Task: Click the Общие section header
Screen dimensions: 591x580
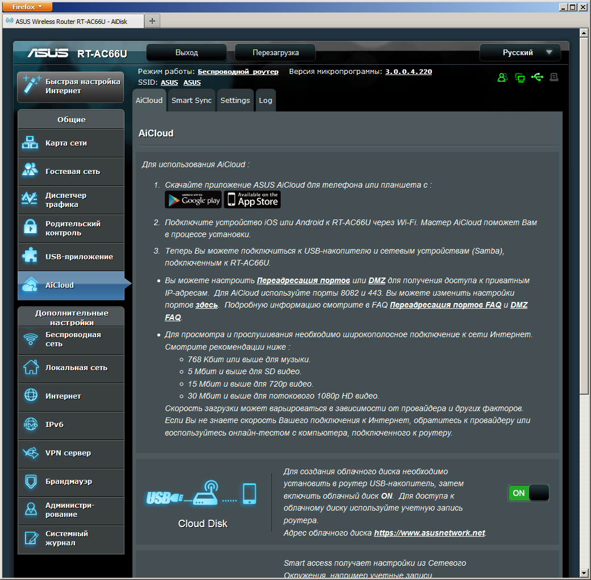Action: [x=71, y=119]
